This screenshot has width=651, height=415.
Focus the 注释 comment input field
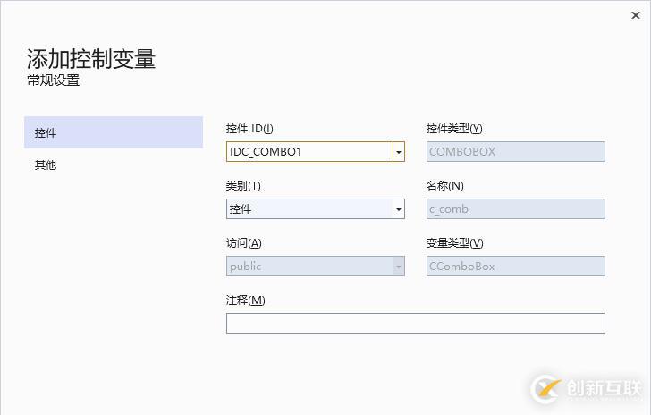415,324
